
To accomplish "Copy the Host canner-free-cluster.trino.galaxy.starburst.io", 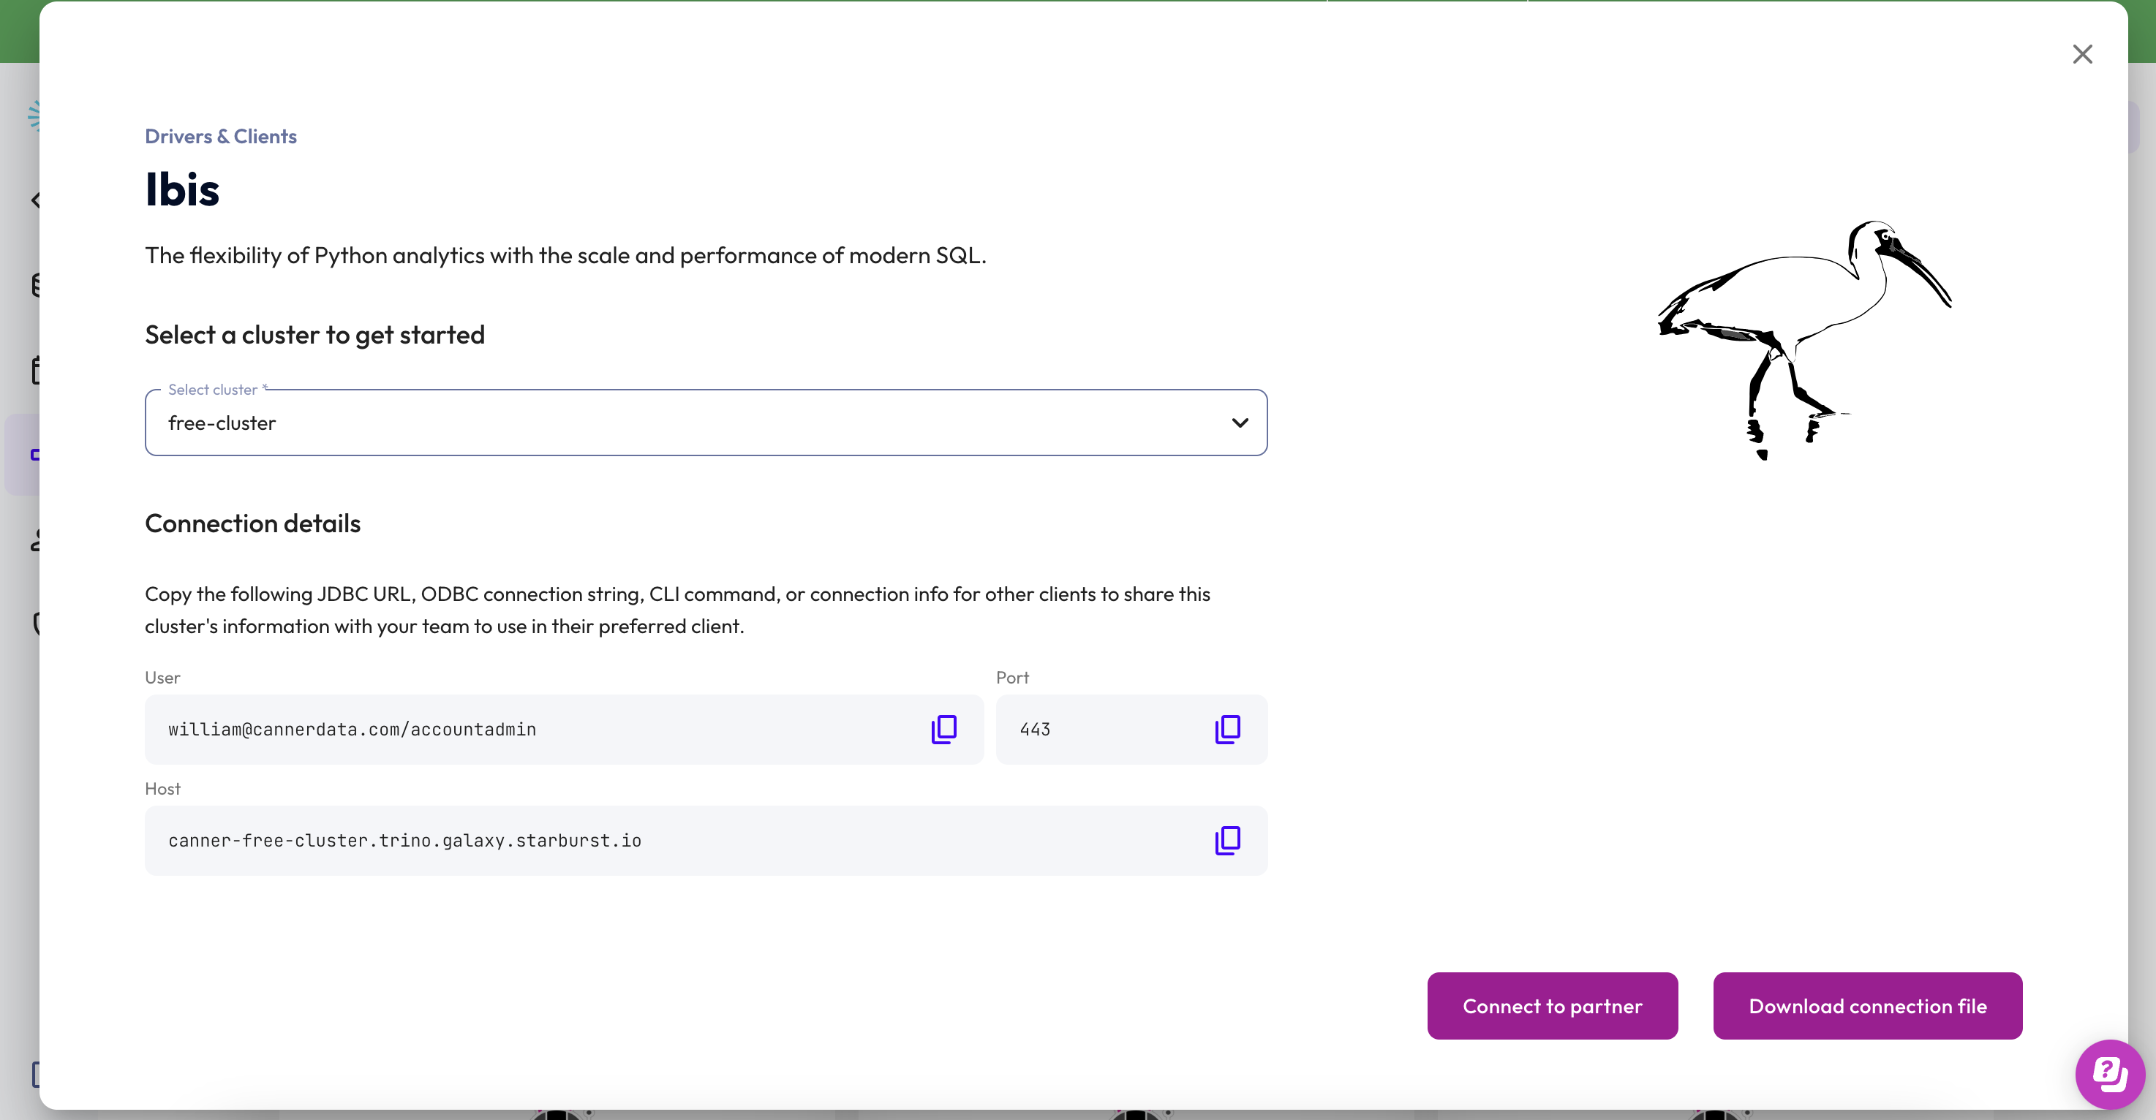I will (1227, 840).
